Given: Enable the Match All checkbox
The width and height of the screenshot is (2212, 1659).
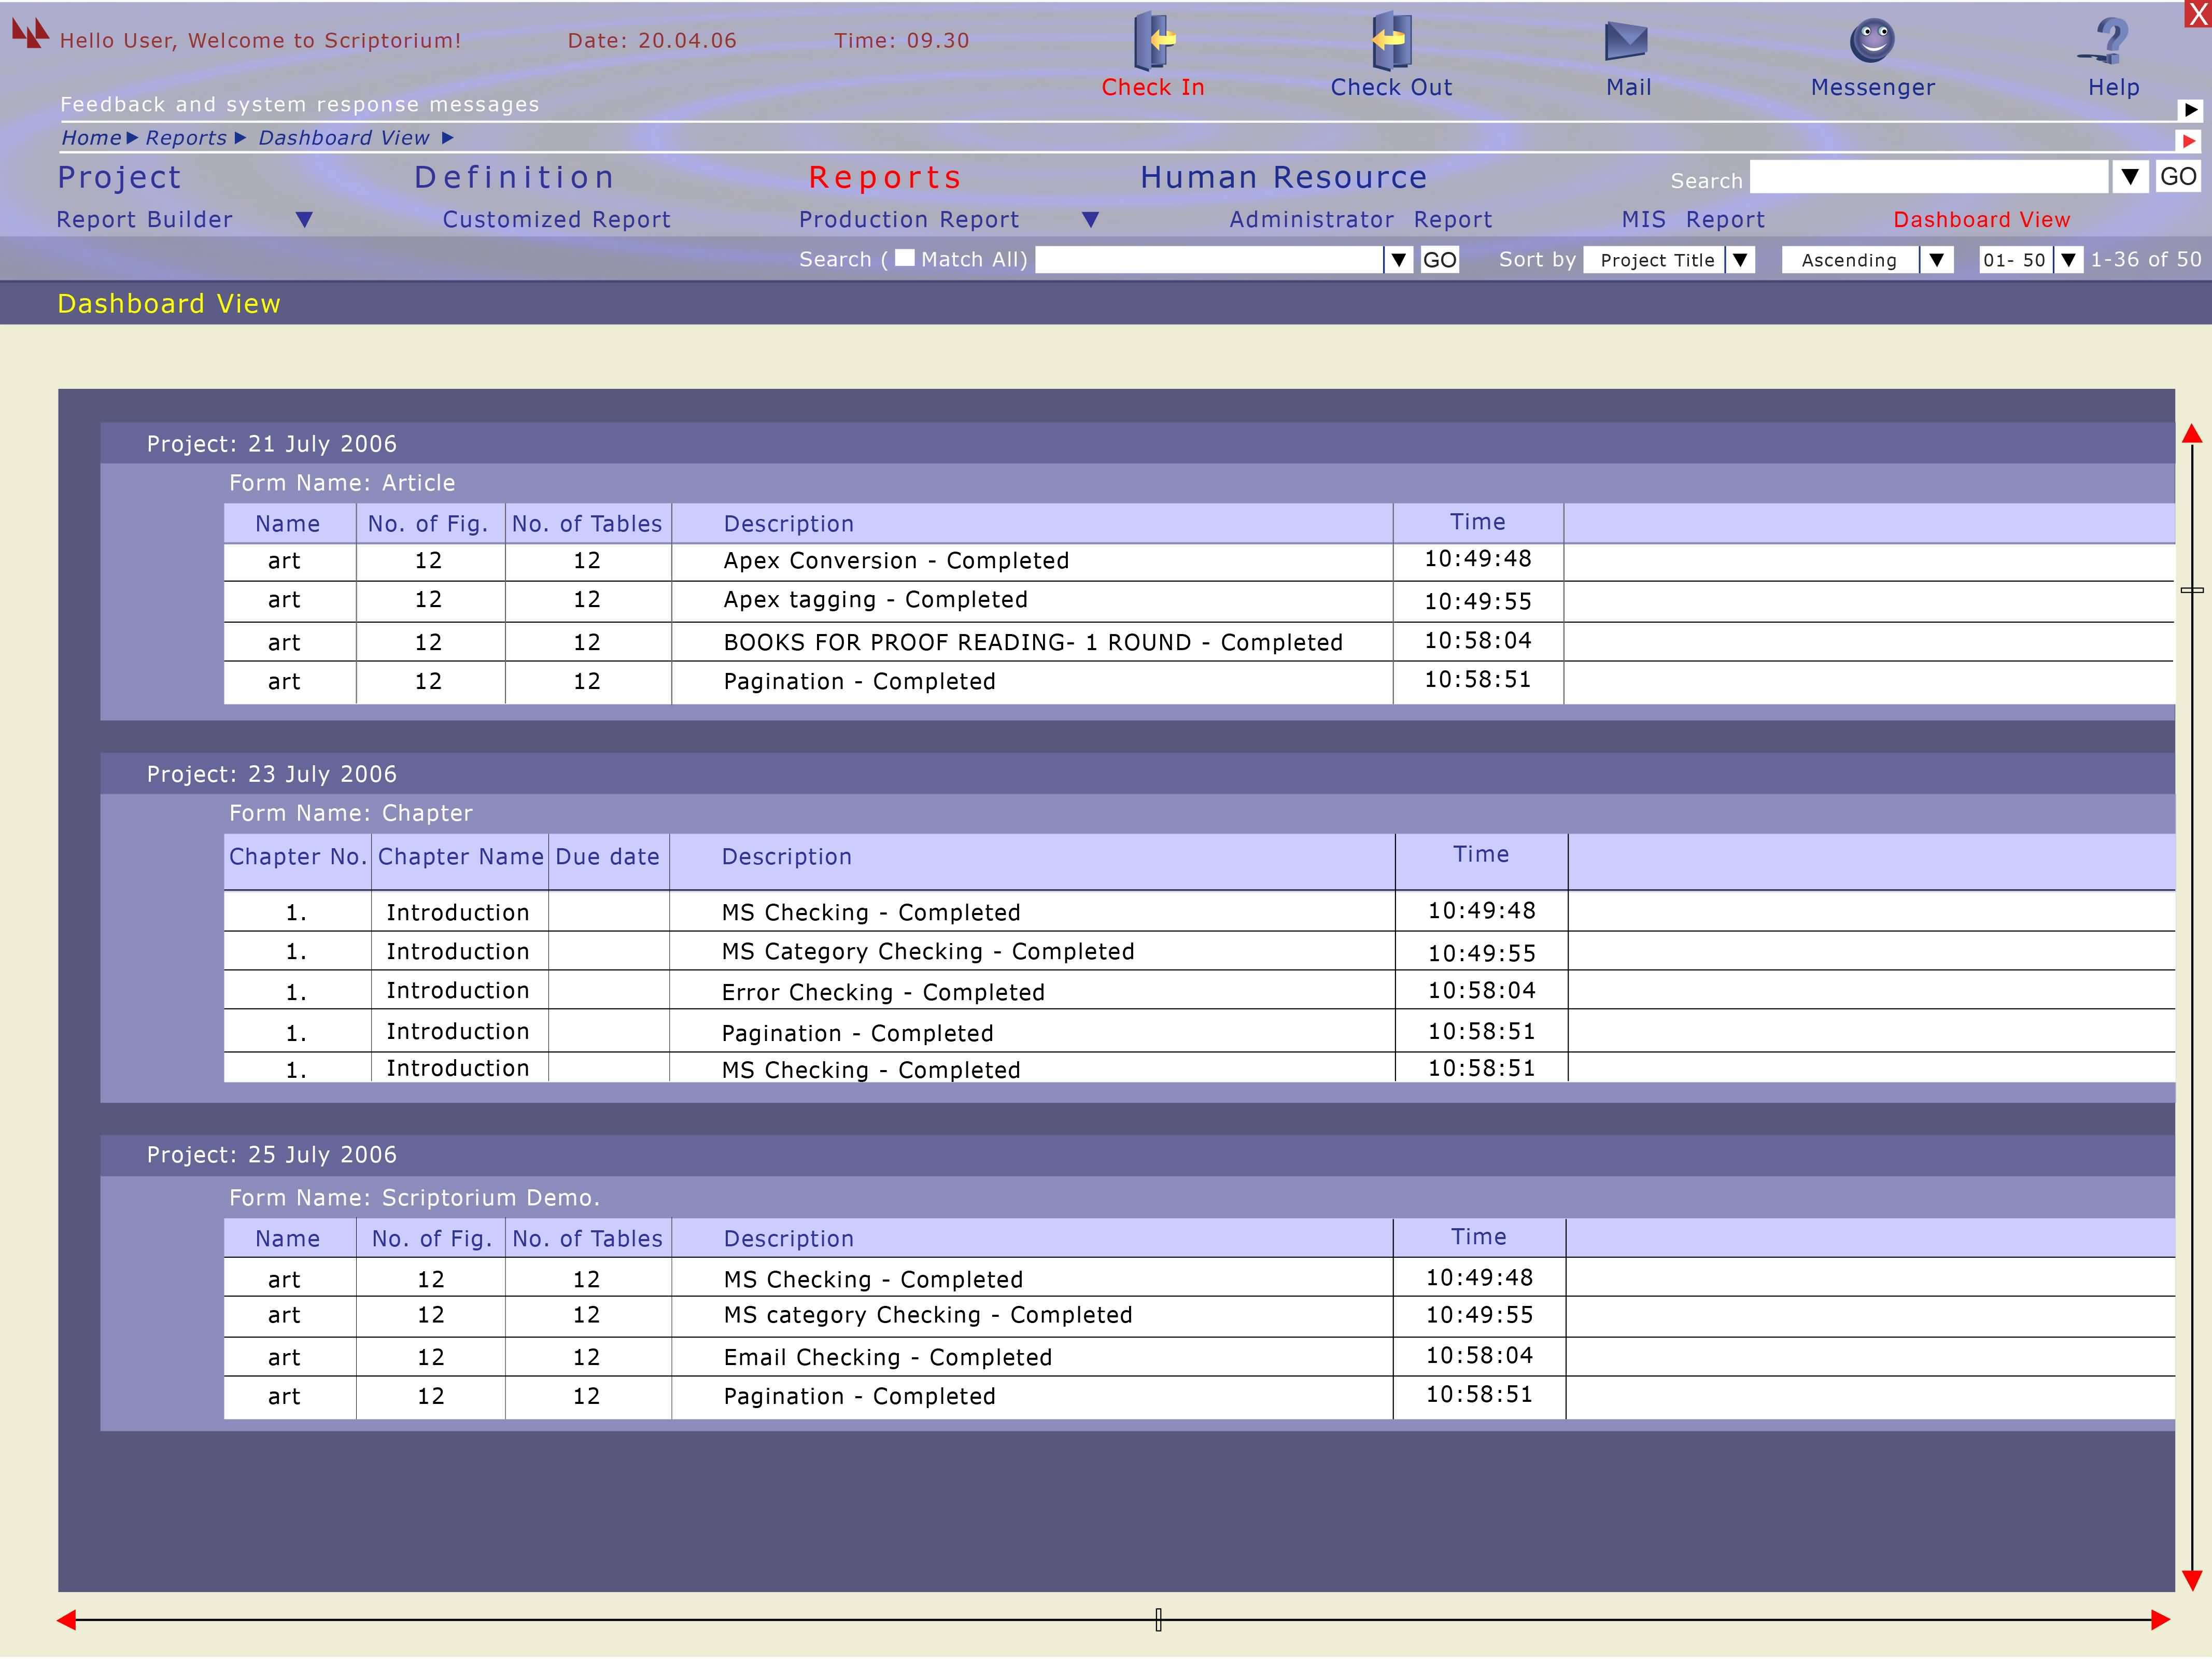Looking at the screenshot, I should pyautogui.click(x=904, y=258).
